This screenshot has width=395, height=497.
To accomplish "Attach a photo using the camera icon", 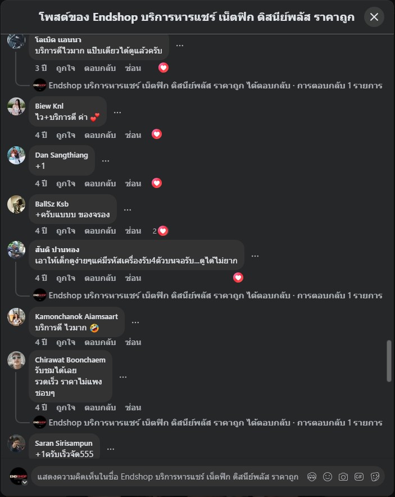I will point(343,477).
